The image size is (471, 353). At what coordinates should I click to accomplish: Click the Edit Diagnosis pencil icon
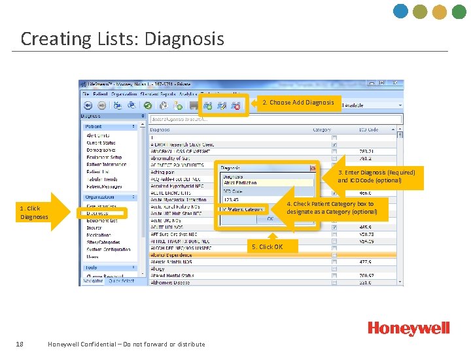click(222, 106)
